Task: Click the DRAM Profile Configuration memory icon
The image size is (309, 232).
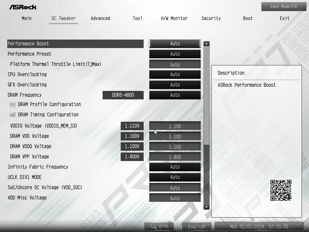Action: tap(13, 105)
